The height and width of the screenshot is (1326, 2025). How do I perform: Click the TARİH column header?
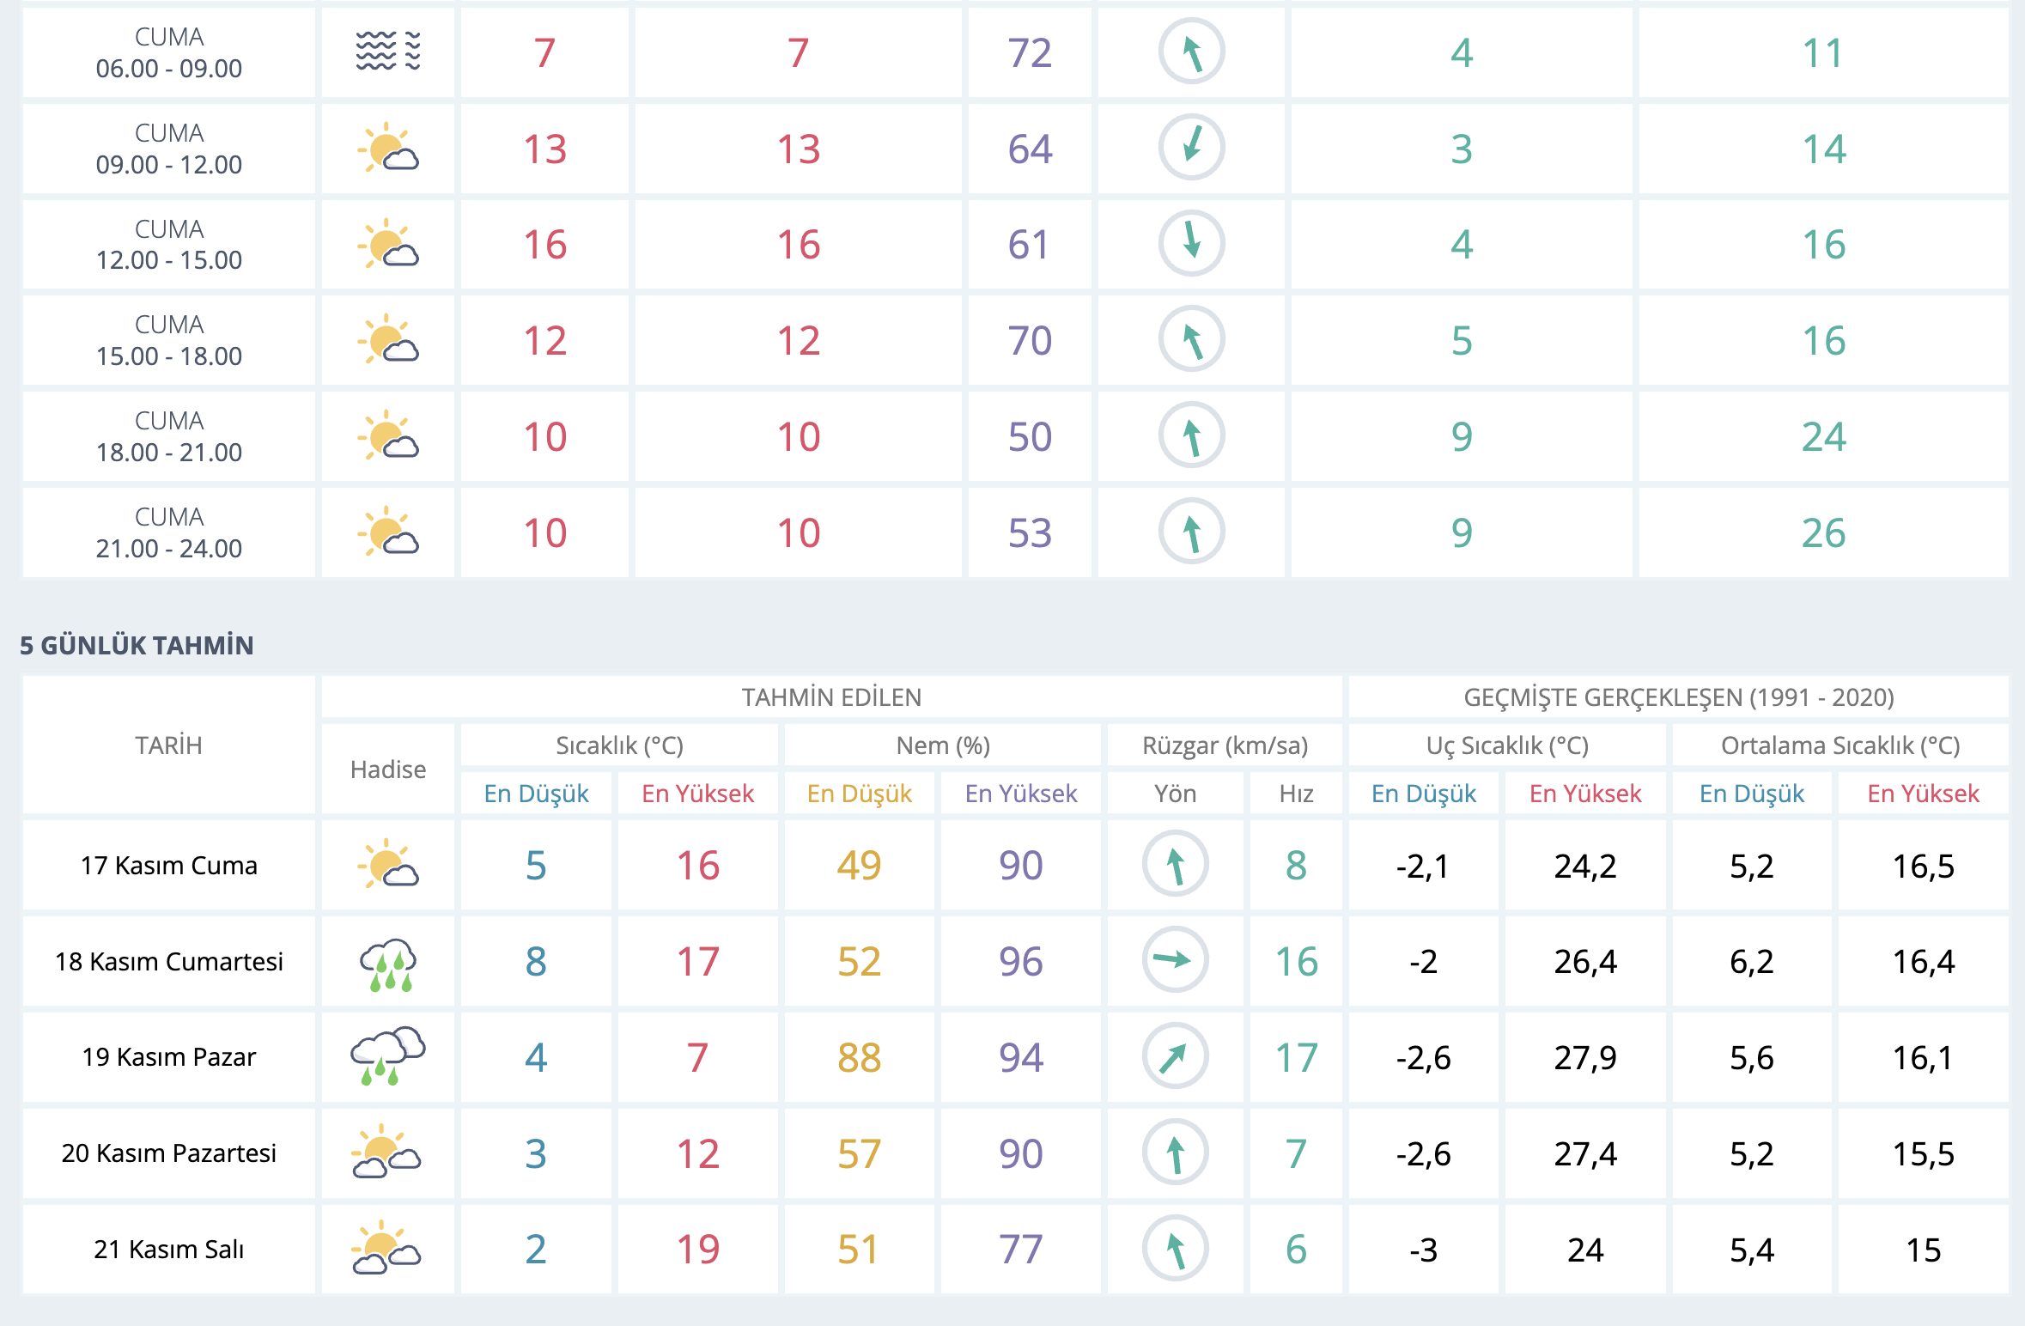[x=168, y=745]
